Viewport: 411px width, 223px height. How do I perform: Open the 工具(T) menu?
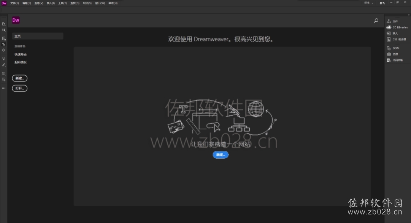point(62,3)
